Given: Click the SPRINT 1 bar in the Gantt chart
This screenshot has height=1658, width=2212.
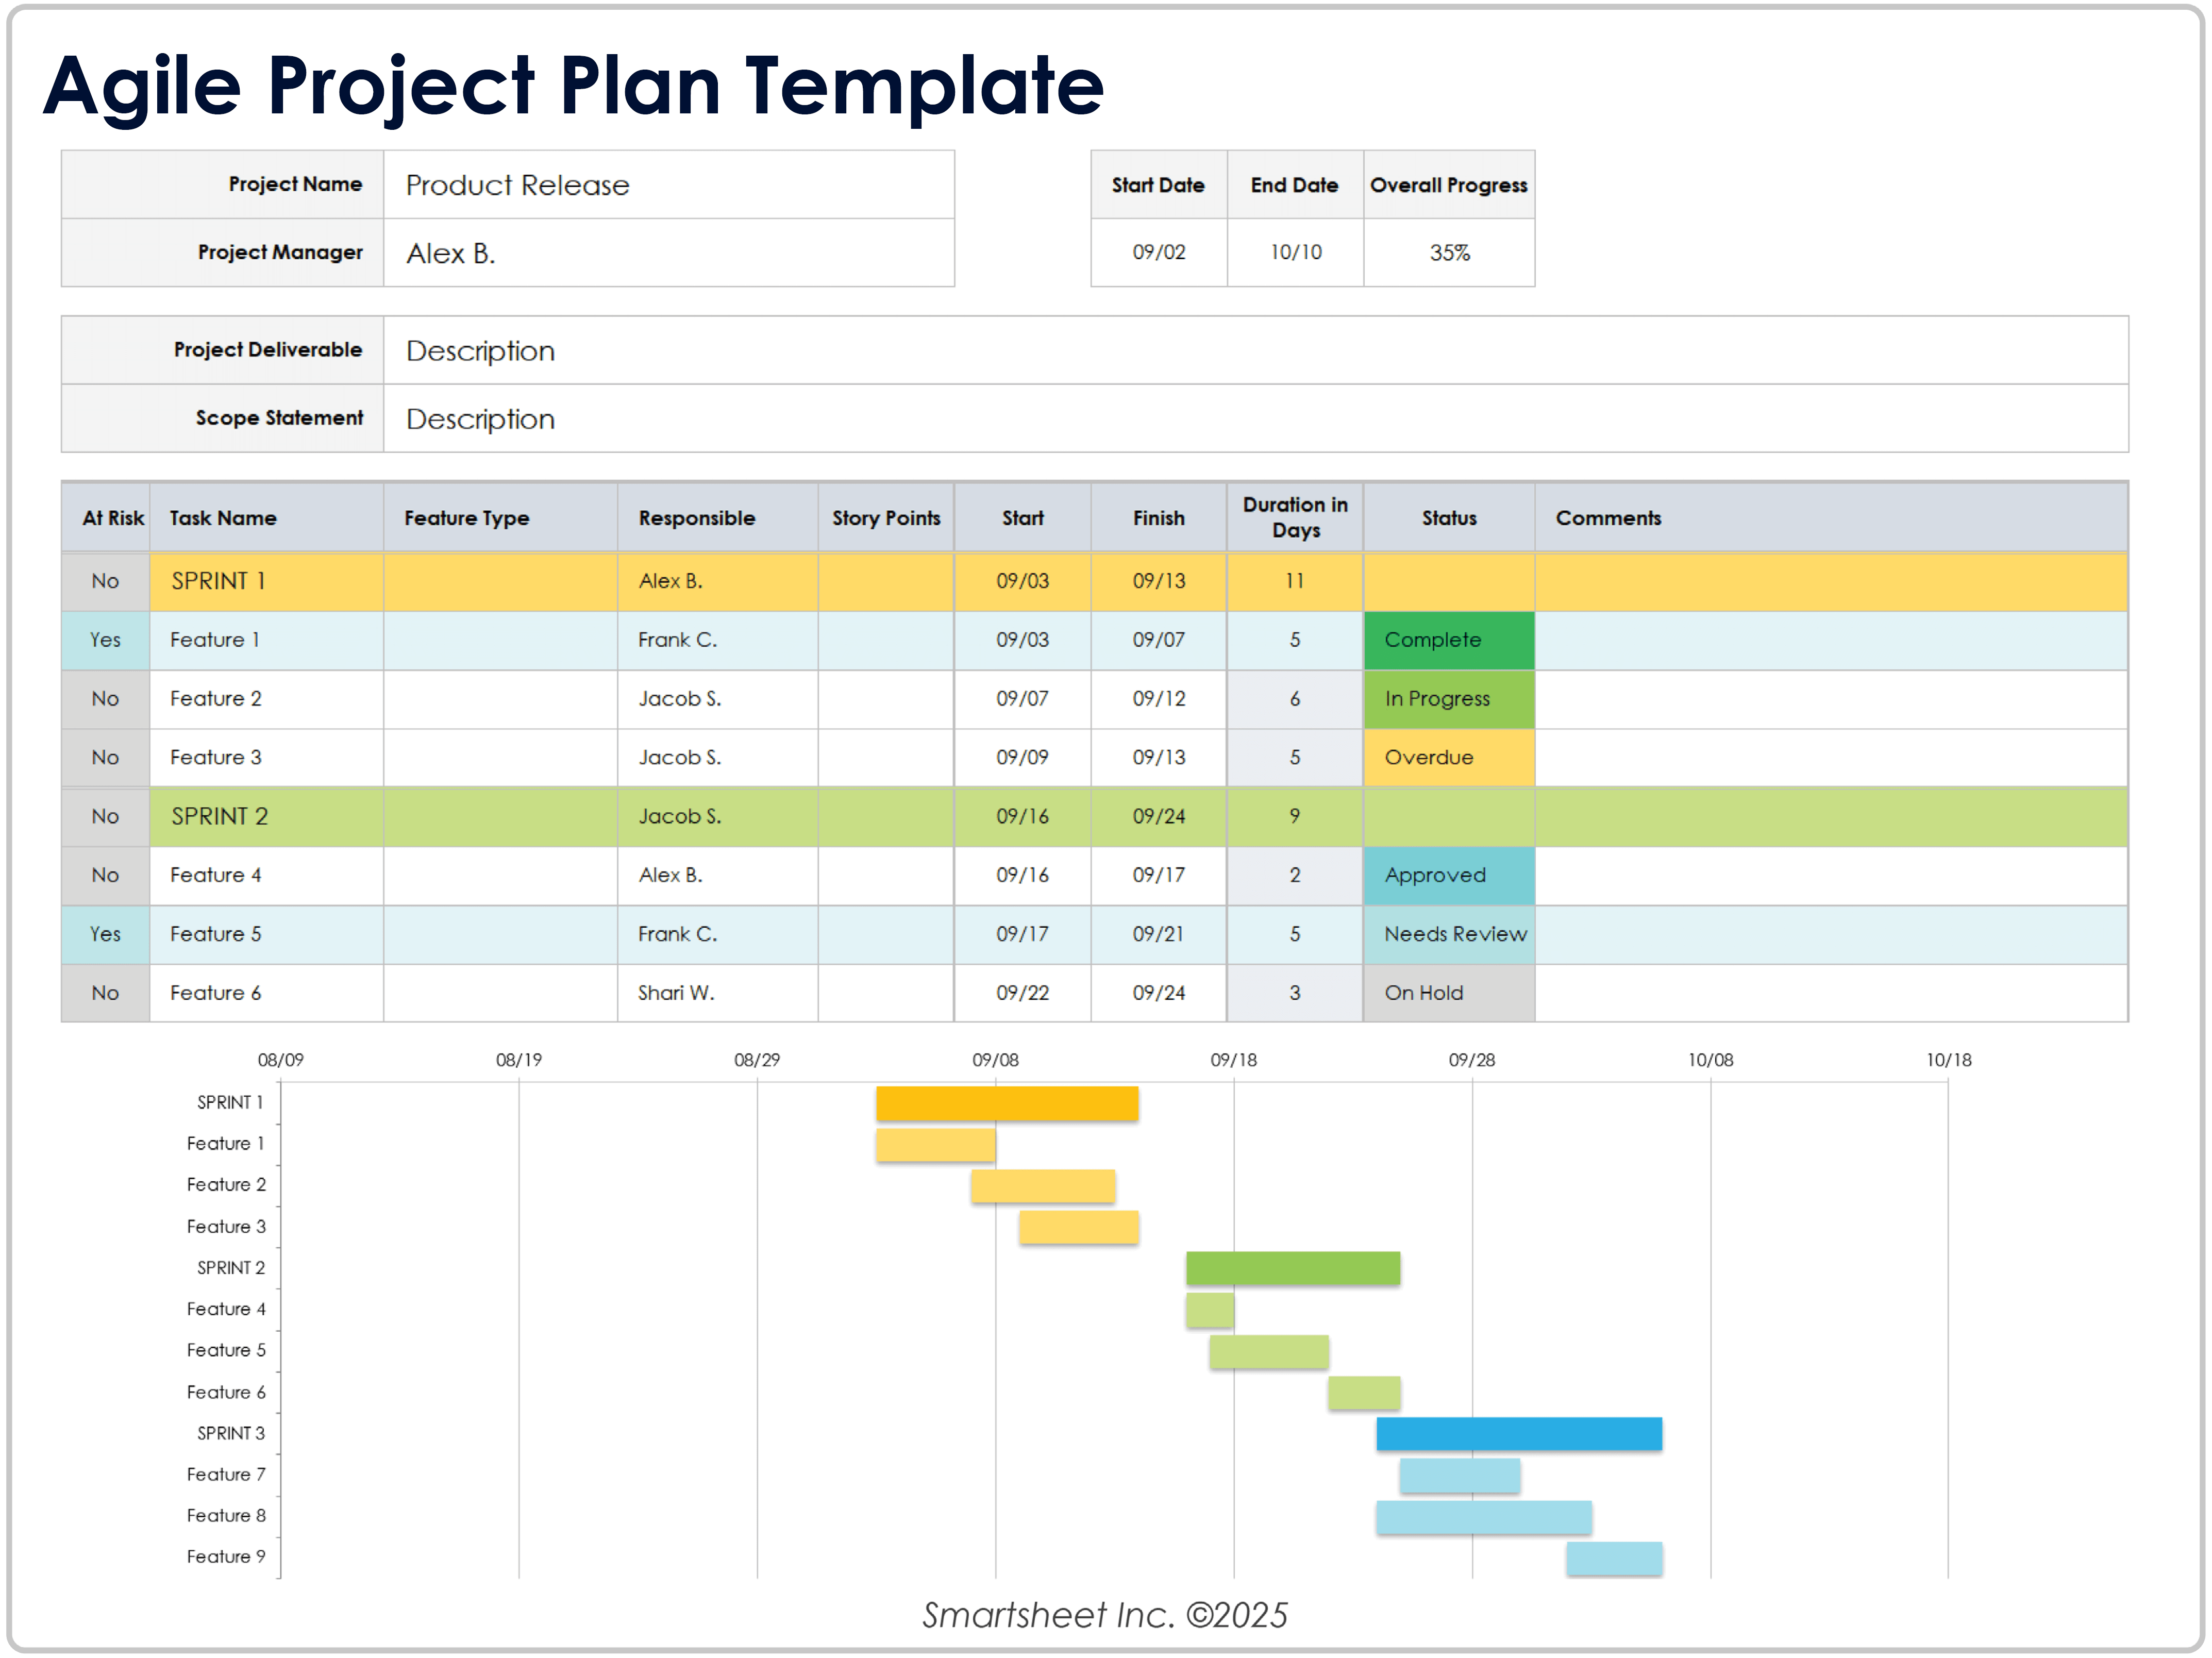Looking at the screenshot, I should click(x=1007, y=1103).
